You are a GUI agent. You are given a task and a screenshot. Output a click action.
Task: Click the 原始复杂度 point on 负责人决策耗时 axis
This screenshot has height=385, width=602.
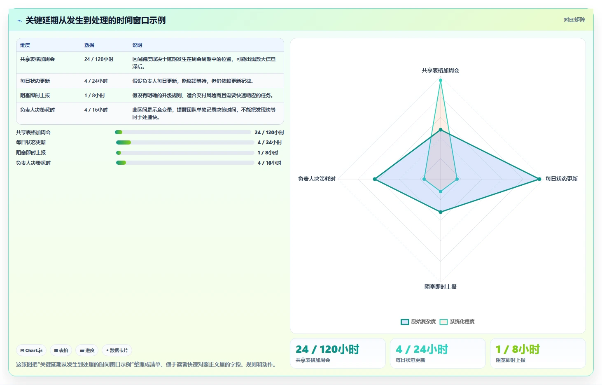coord(375,179)
